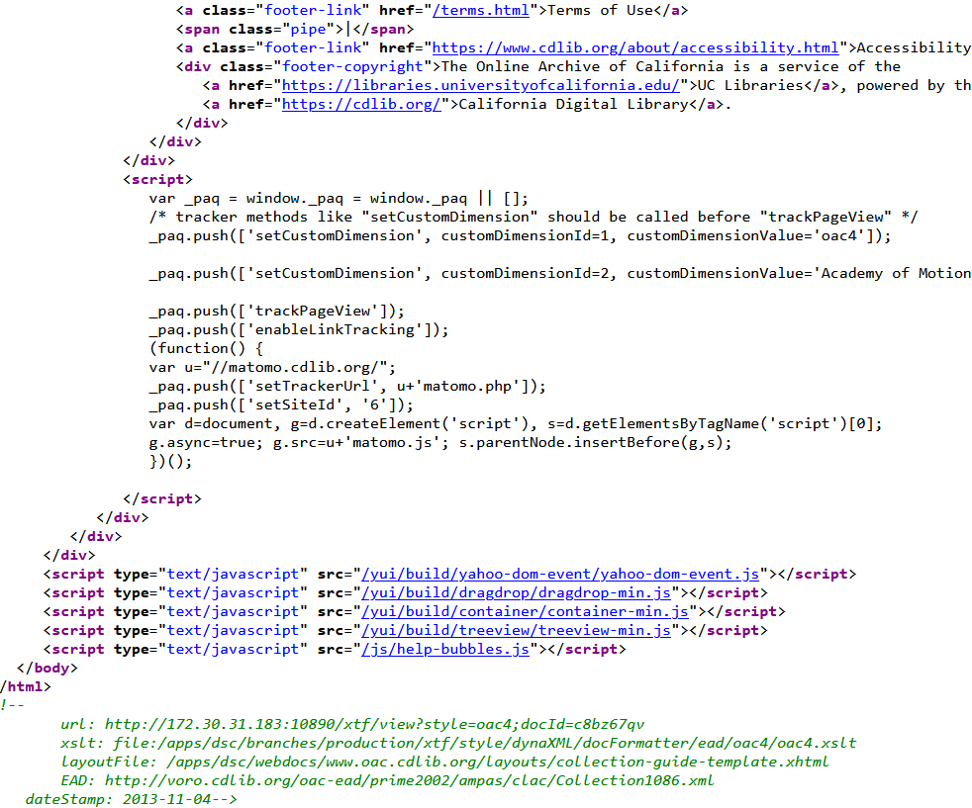Click the closing /html> tag

26,687
